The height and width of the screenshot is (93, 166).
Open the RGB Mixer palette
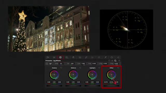[x=73, y=57]
